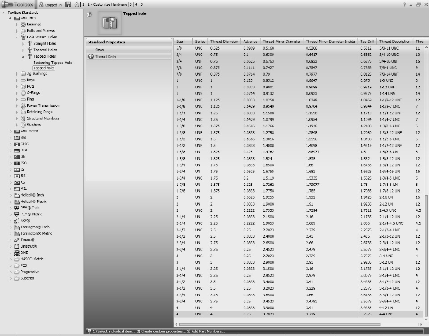Image resolution: width=429 pixels, height=336 pixels.
Task: Click the O-Rings icon
Action: pos(23,93)
